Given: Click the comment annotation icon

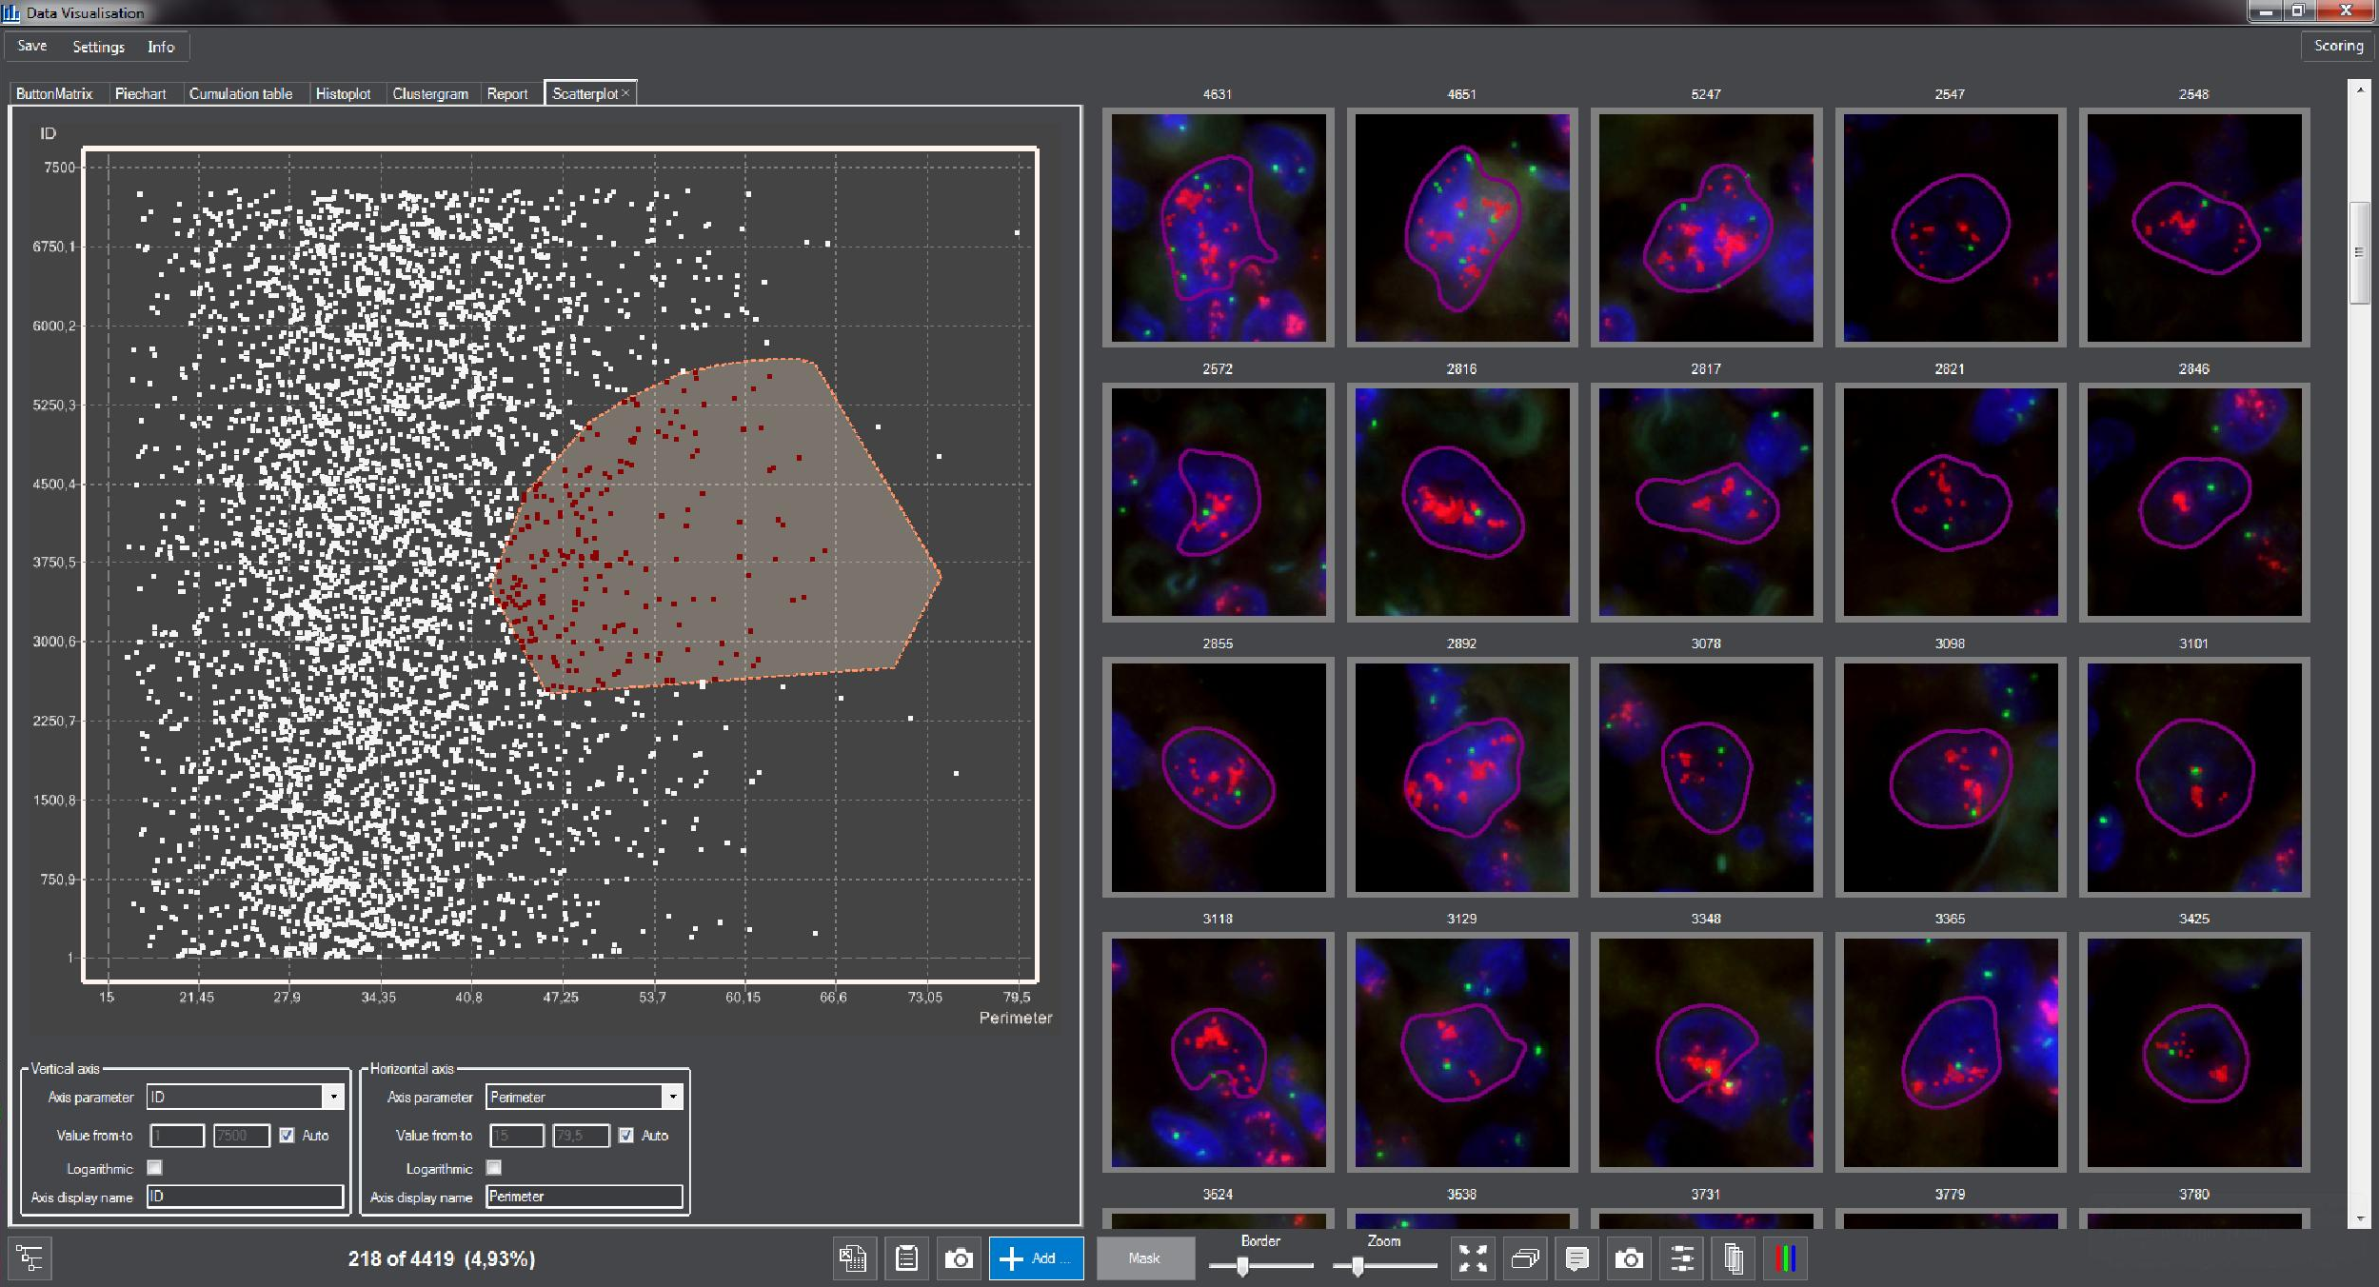Looking at the screenshot, I should [1576, 1258].
